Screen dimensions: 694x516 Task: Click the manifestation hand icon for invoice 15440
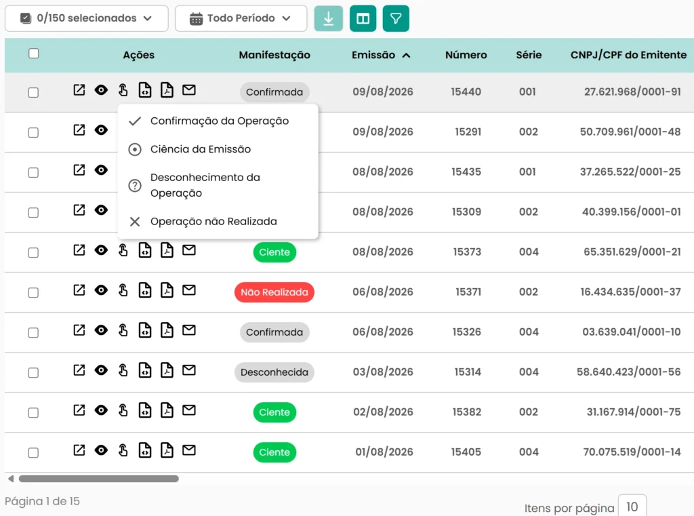[x=123, y=90]
